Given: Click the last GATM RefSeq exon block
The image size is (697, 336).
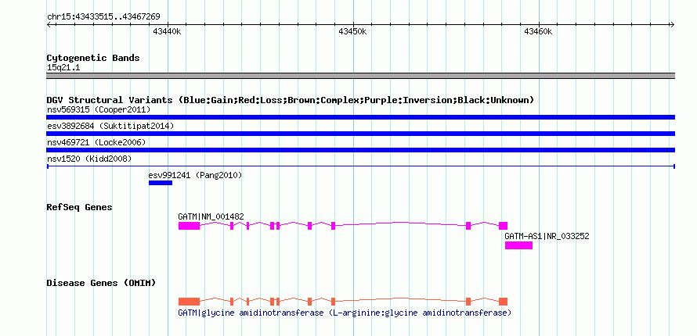Looking at the screenshot, I should [504, 226].
